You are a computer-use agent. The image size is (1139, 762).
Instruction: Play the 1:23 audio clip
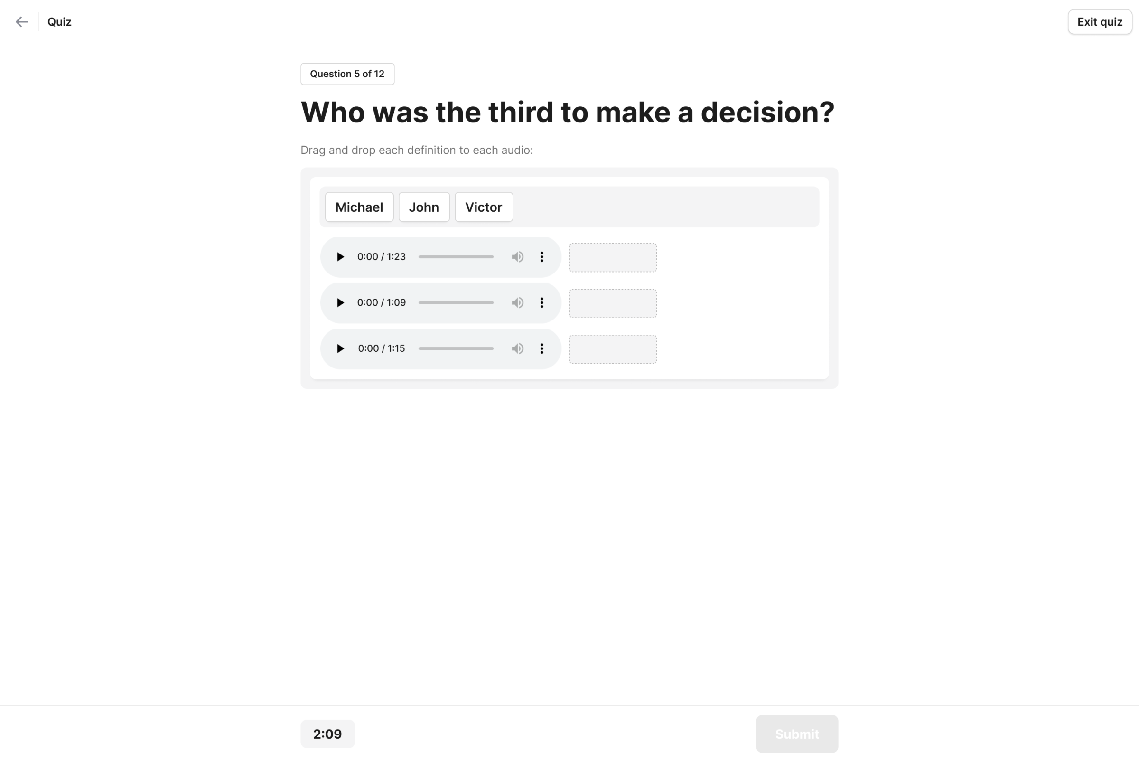pos(340,256)
